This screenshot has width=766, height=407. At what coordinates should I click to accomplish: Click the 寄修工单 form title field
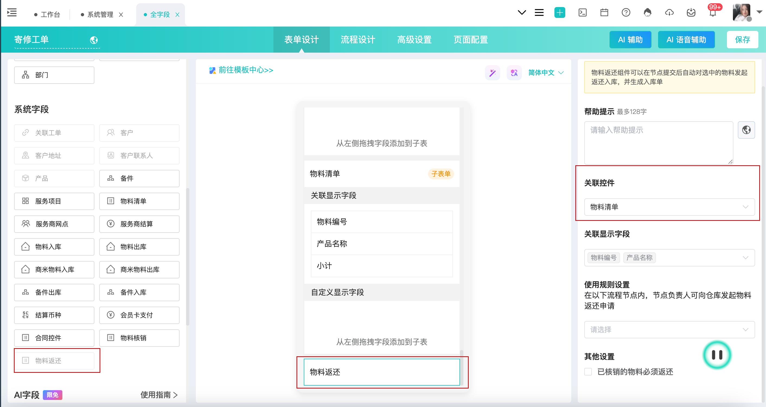click(57, 40)
